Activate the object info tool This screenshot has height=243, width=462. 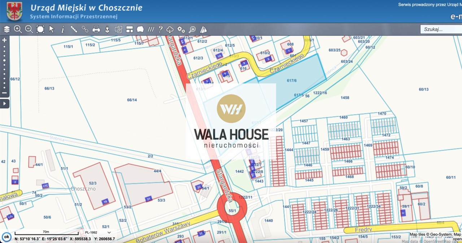(x=62, y=29)
